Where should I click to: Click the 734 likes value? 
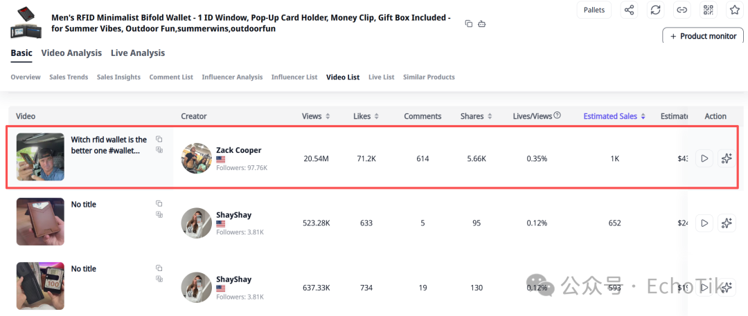tap(366, 288)
